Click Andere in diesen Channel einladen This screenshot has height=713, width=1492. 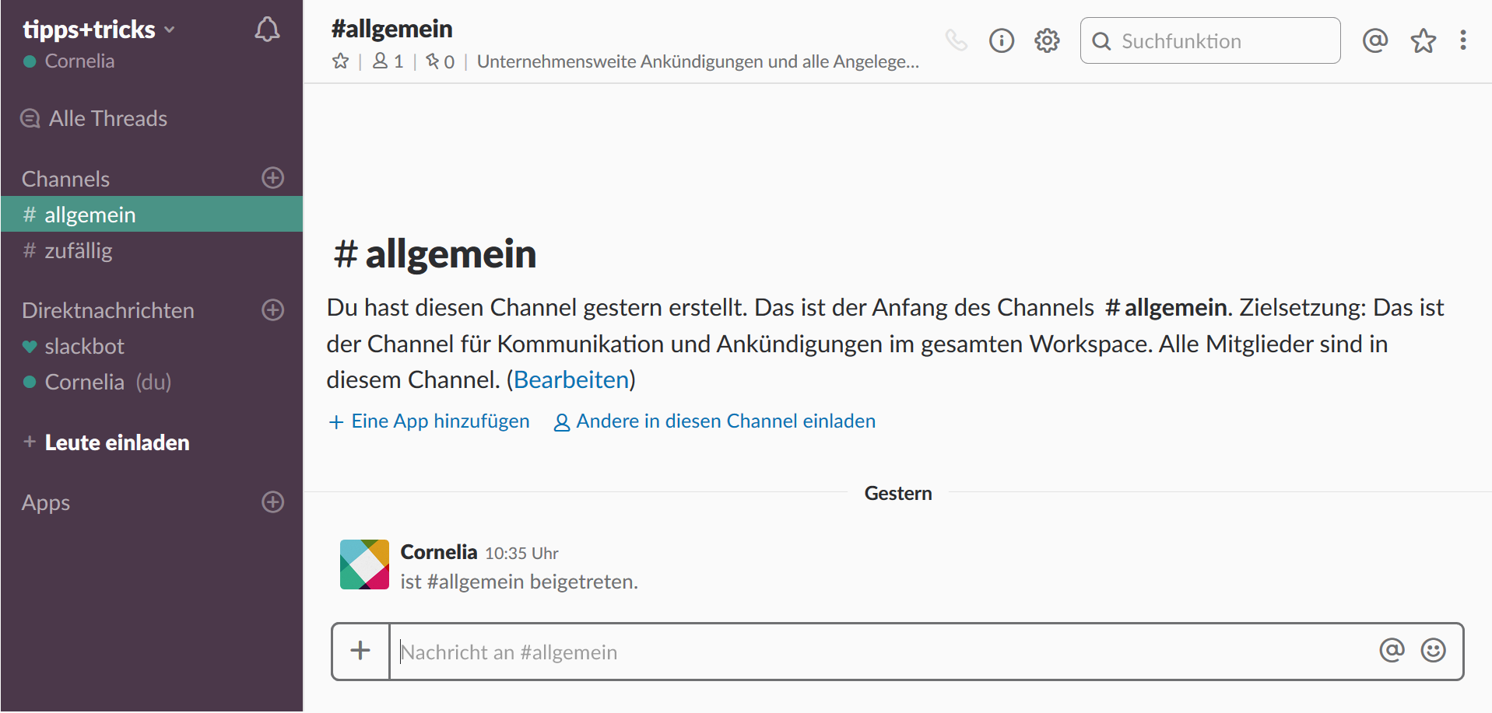725,421
